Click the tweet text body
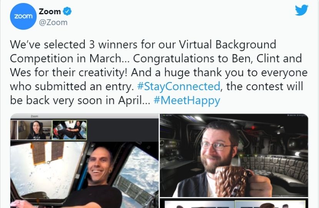319x208 pixels. [159, 72]
